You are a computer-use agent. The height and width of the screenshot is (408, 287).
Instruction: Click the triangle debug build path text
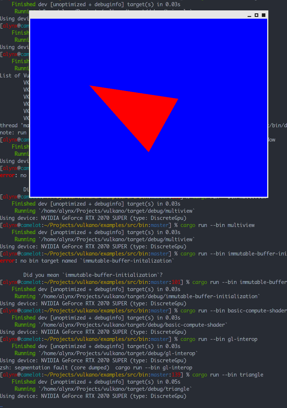[x=116, y=389]
